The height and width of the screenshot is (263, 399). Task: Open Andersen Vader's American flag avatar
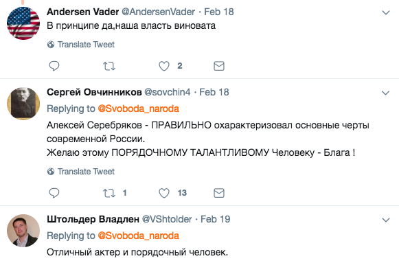tap(23, 23)
